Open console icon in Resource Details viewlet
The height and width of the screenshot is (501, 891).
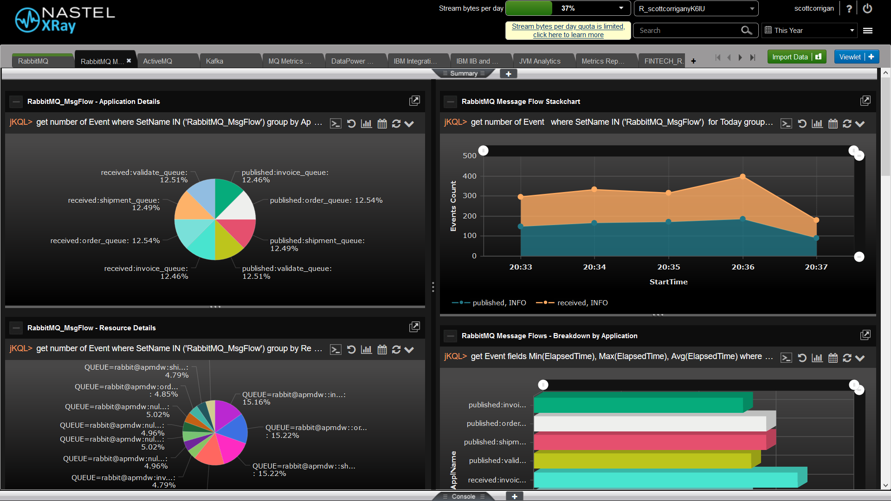pos(336,350)
